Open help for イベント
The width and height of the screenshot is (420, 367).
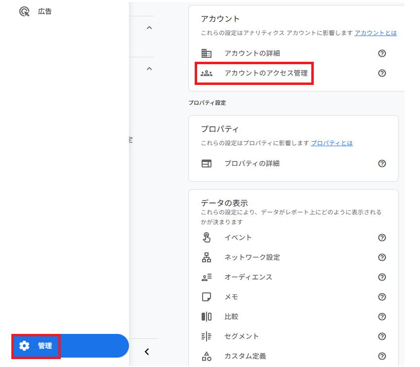381,238
